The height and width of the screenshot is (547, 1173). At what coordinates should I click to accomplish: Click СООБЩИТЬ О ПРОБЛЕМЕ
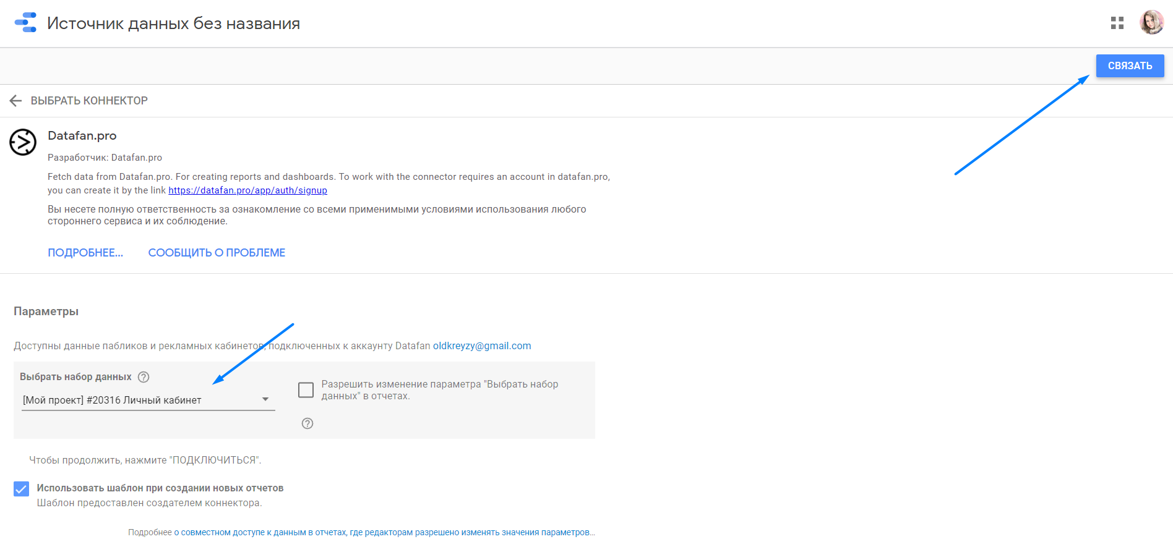[217, 253]
